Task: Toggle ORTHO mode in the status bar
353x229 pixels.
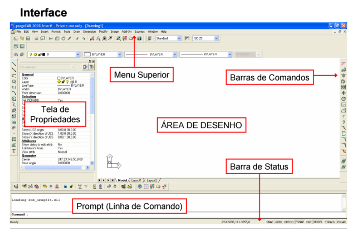Action: 288,221
